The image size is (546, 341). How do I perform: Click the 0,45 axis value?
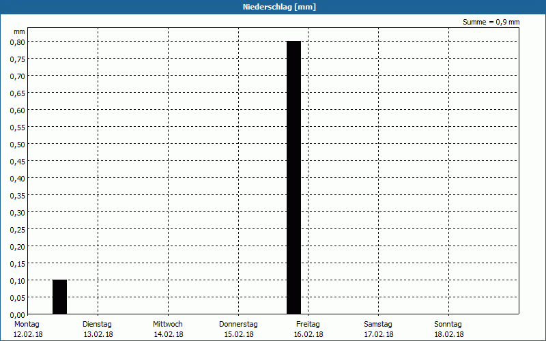pyautogui.click(x=18, y=162)
